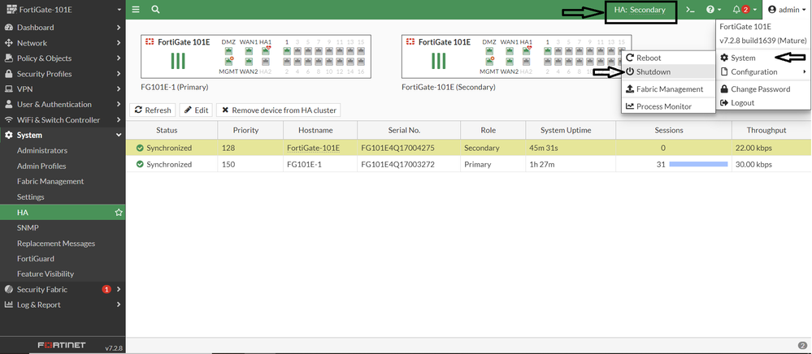This screenshot has width=812, height=354.
Task: Expand the Dashboard menu chevron
Action: [x=119, y=28]
